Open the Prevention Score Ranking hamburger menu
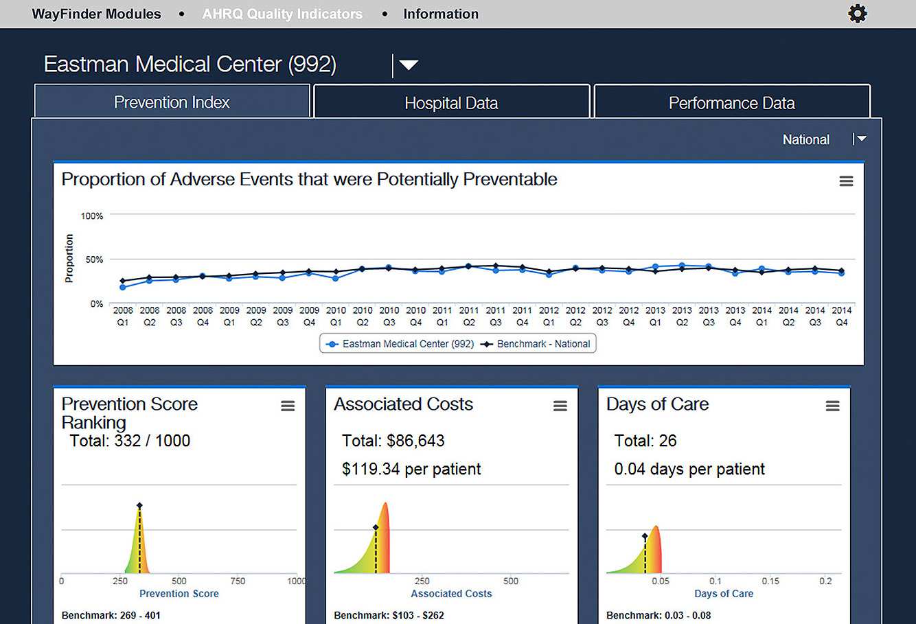 pos(288,406)
